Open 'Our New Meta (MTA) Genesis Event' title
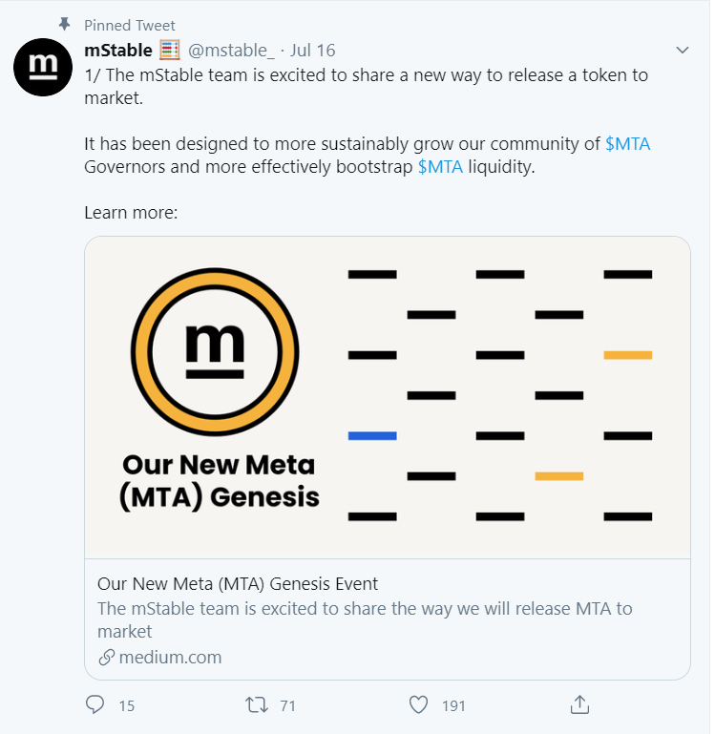 pos(238,584)
